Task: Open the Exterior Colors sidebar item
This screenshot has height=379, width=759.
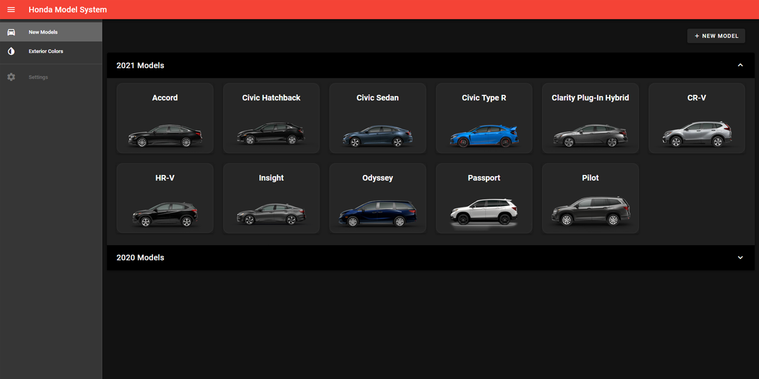Action: [x=51, y=51]
